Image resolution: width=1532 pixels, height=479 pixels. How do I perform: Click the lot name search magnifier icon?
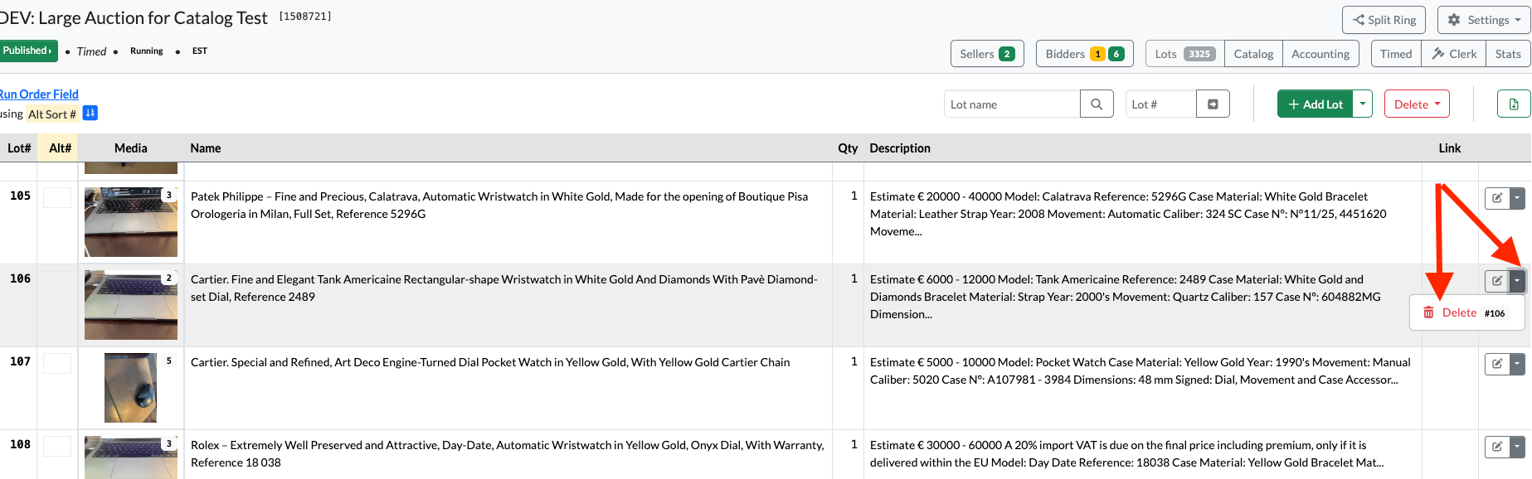pos(1097,104)
